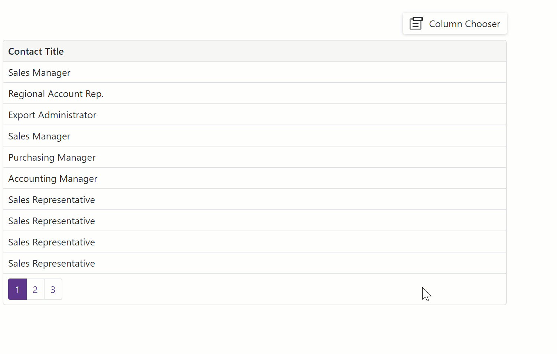This screenshot has height=354, width=557.
Task: Select the second Sales Representative row
Action: click(254, 221)
